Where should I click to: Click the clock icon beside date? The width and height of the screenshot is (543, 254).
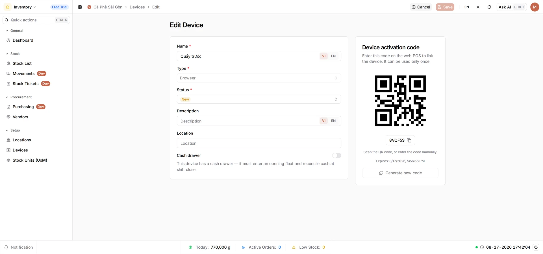(482, 247)
